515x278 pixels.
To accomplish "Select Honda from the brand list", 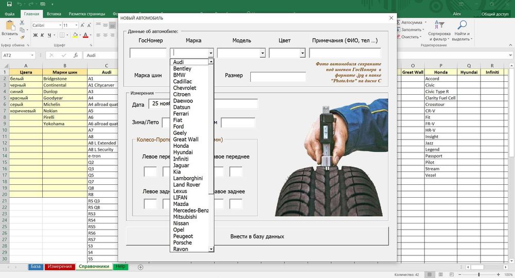I will (x=181, y=146).
